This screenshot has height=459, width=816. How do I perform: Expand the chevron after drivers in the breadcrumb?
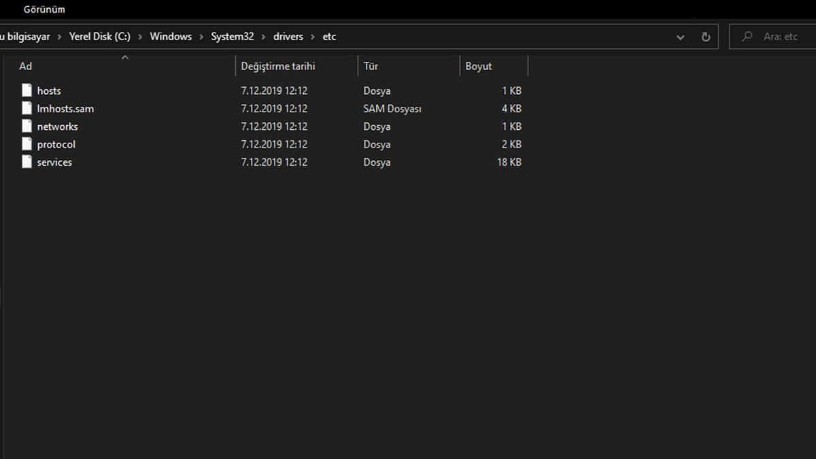(313, 37)
